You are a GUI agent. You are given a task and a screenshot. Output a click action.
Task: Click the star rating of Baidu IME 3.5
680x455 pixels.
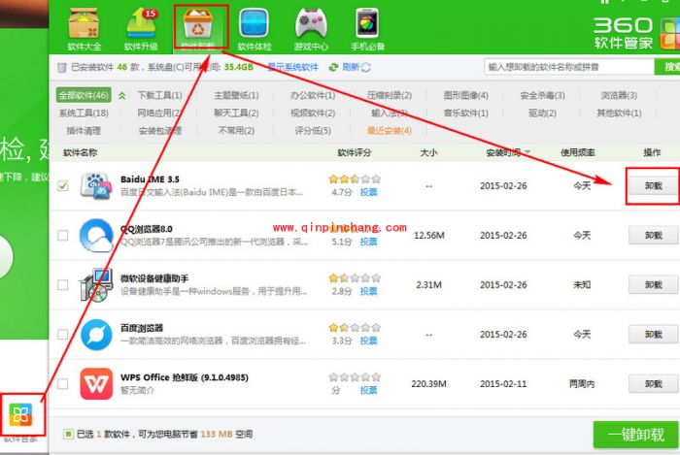[x=355, y=179]
